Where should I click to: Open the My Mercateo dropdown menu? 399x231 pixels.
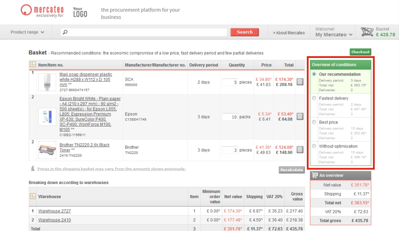(334, 35)
